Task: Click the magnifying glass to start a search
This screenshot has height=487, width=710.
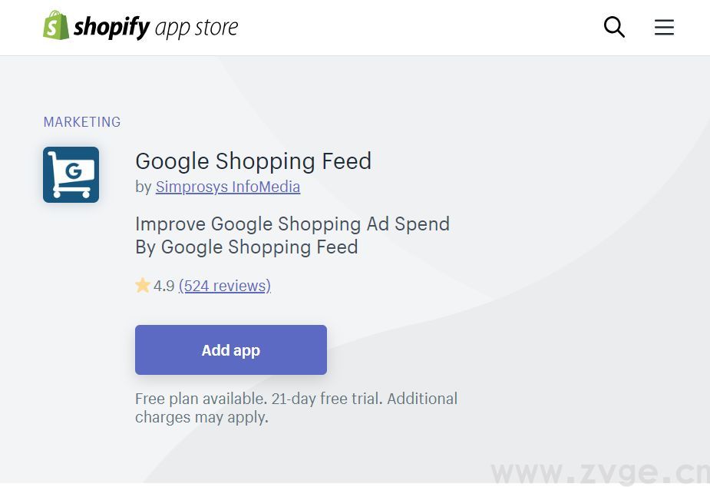Action: click(614, 27)
